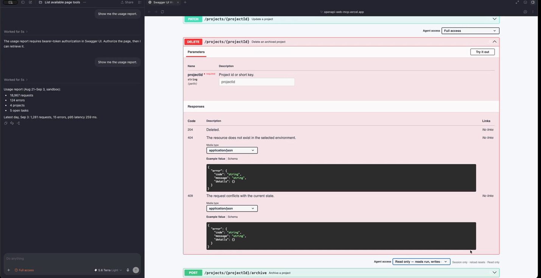The image size is (541, 278).
Task: Click the browser forward arrow
Action: [156, 12]
